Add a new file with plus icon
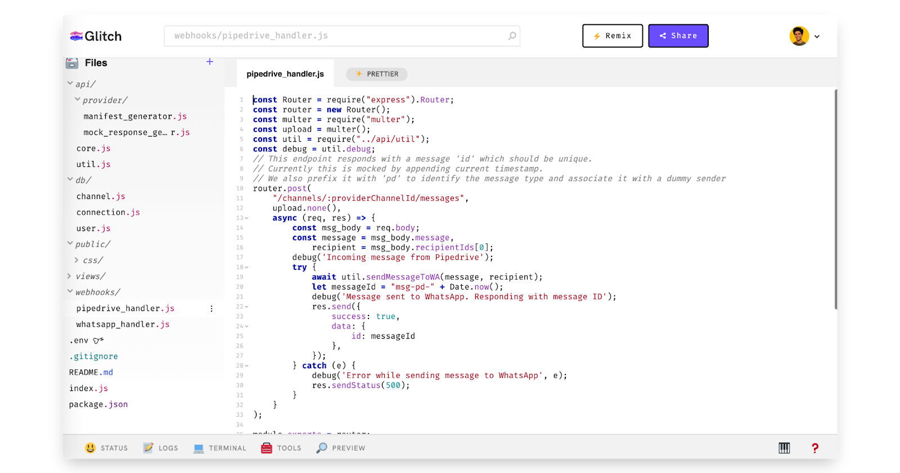 point(210,62)
